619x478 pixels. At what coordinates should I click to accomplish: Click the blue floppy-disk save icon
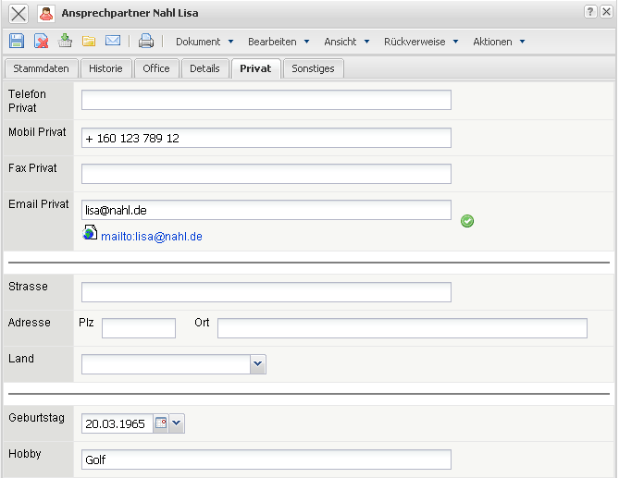pyautogui.click(x=17, y=41)
